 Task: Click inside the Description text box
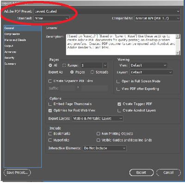click(x=121, y=44)
